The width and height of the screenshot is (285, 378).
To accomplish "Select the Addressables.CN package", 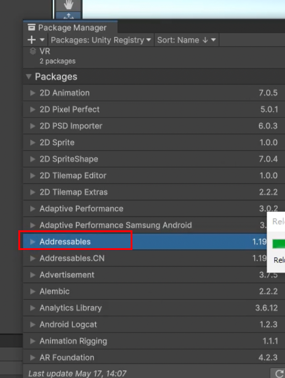I will [145, 258].
